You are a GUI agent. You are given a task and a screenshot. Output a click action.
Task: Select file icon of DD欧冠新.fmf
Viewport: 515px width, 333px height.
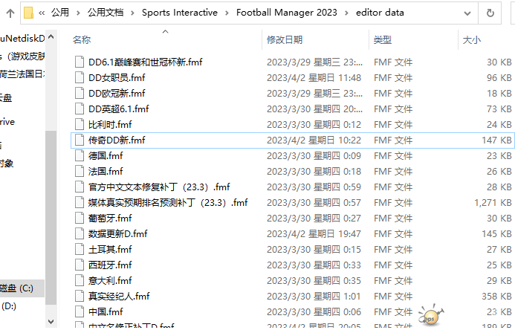[80, 93]
